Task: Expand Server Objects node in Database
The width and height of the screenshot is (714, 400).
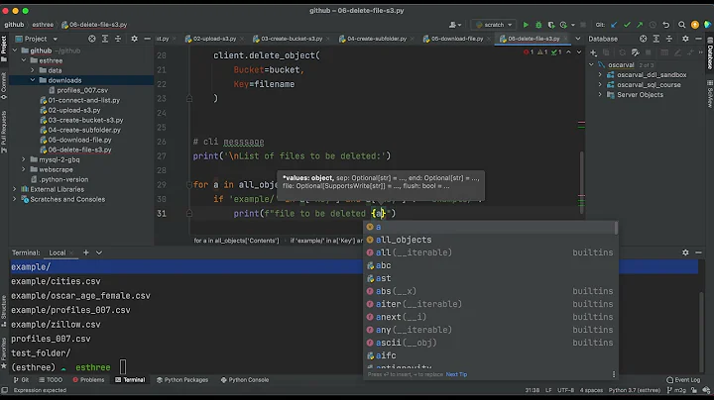Action: [x=600, y=94]
